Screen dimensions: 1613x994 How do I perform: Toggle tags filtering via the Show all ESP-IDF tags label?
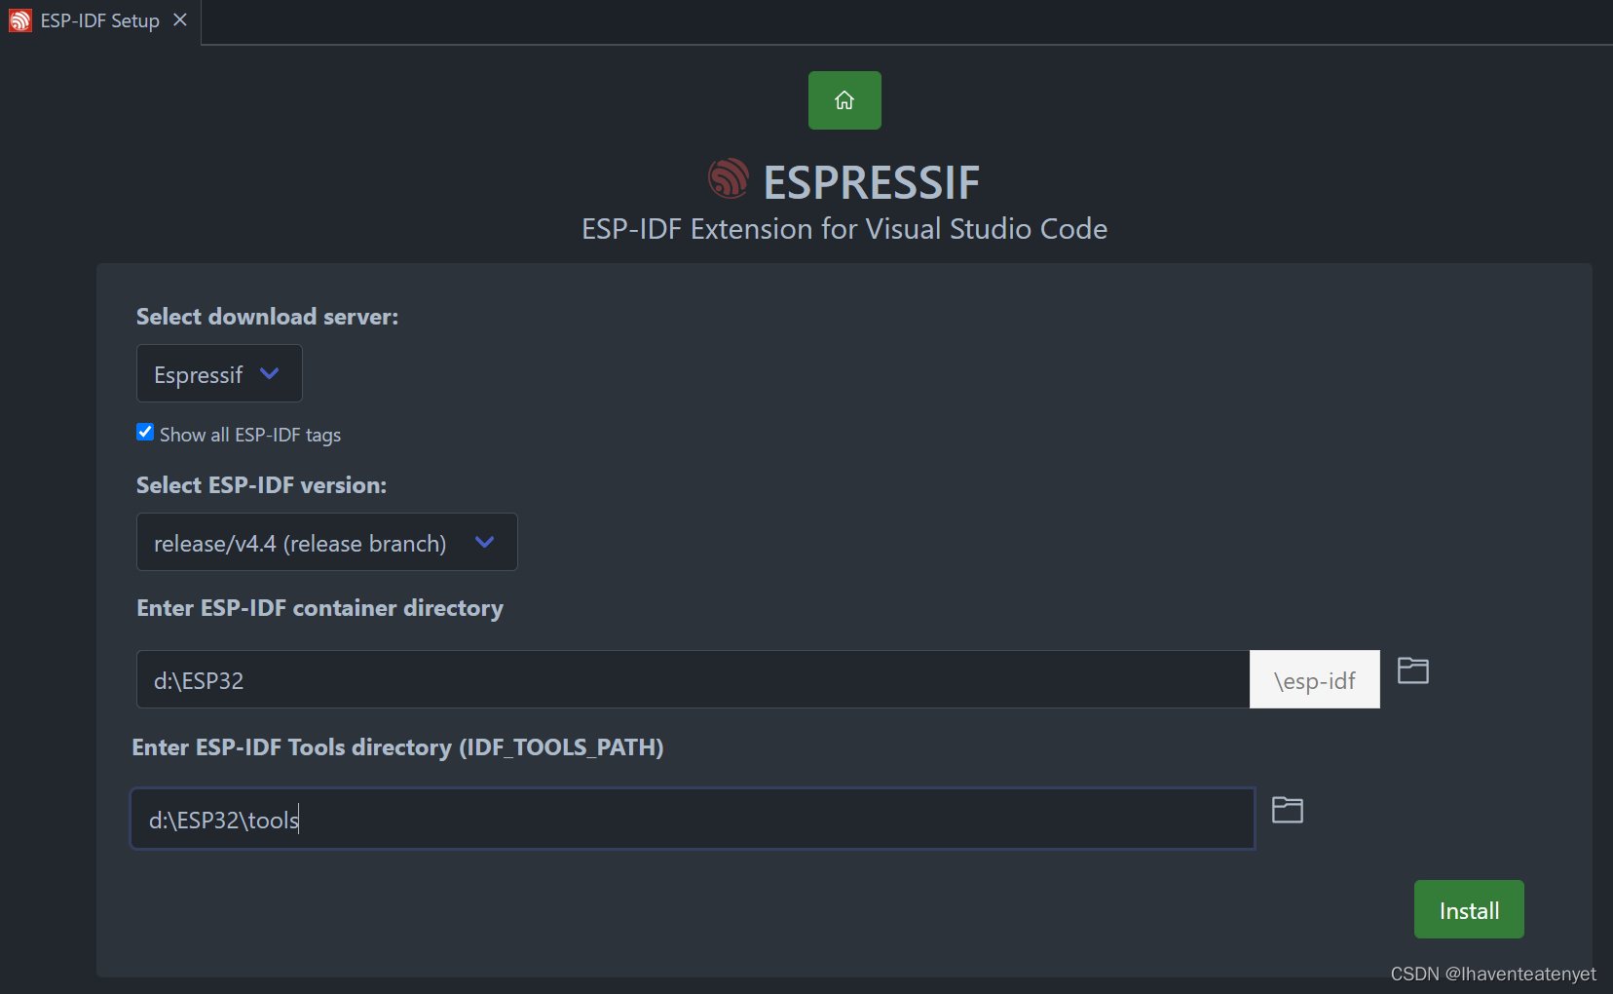pos(249,435)
